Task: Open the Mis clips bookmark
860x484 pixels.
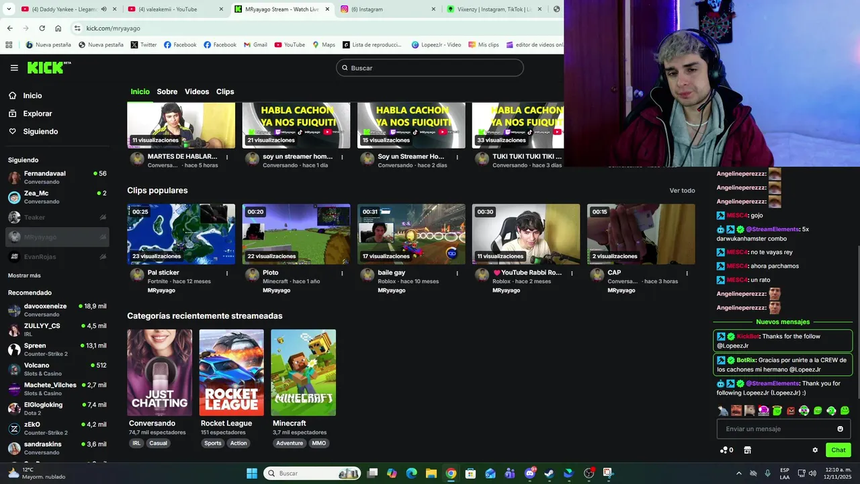Action: coord(483,45)
